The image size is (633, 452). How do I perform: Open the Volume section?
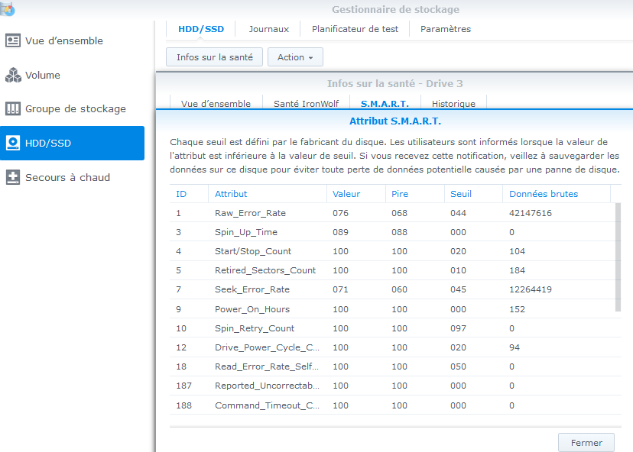(73, 75)
